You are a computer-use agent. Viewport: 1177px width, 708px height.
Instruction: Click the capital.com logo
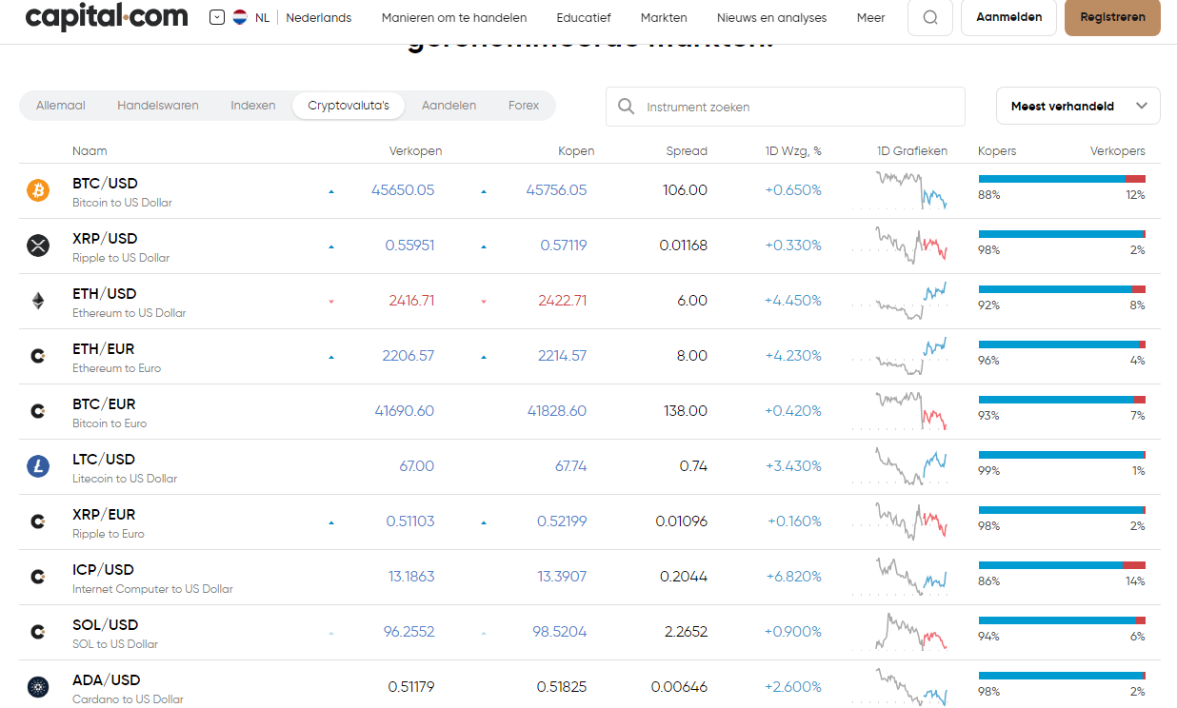click(x=107, y=17)
